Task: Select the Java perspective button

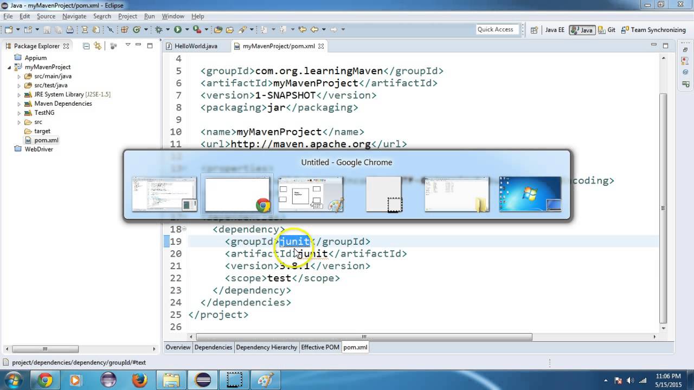Action: (x=582, y=30)
